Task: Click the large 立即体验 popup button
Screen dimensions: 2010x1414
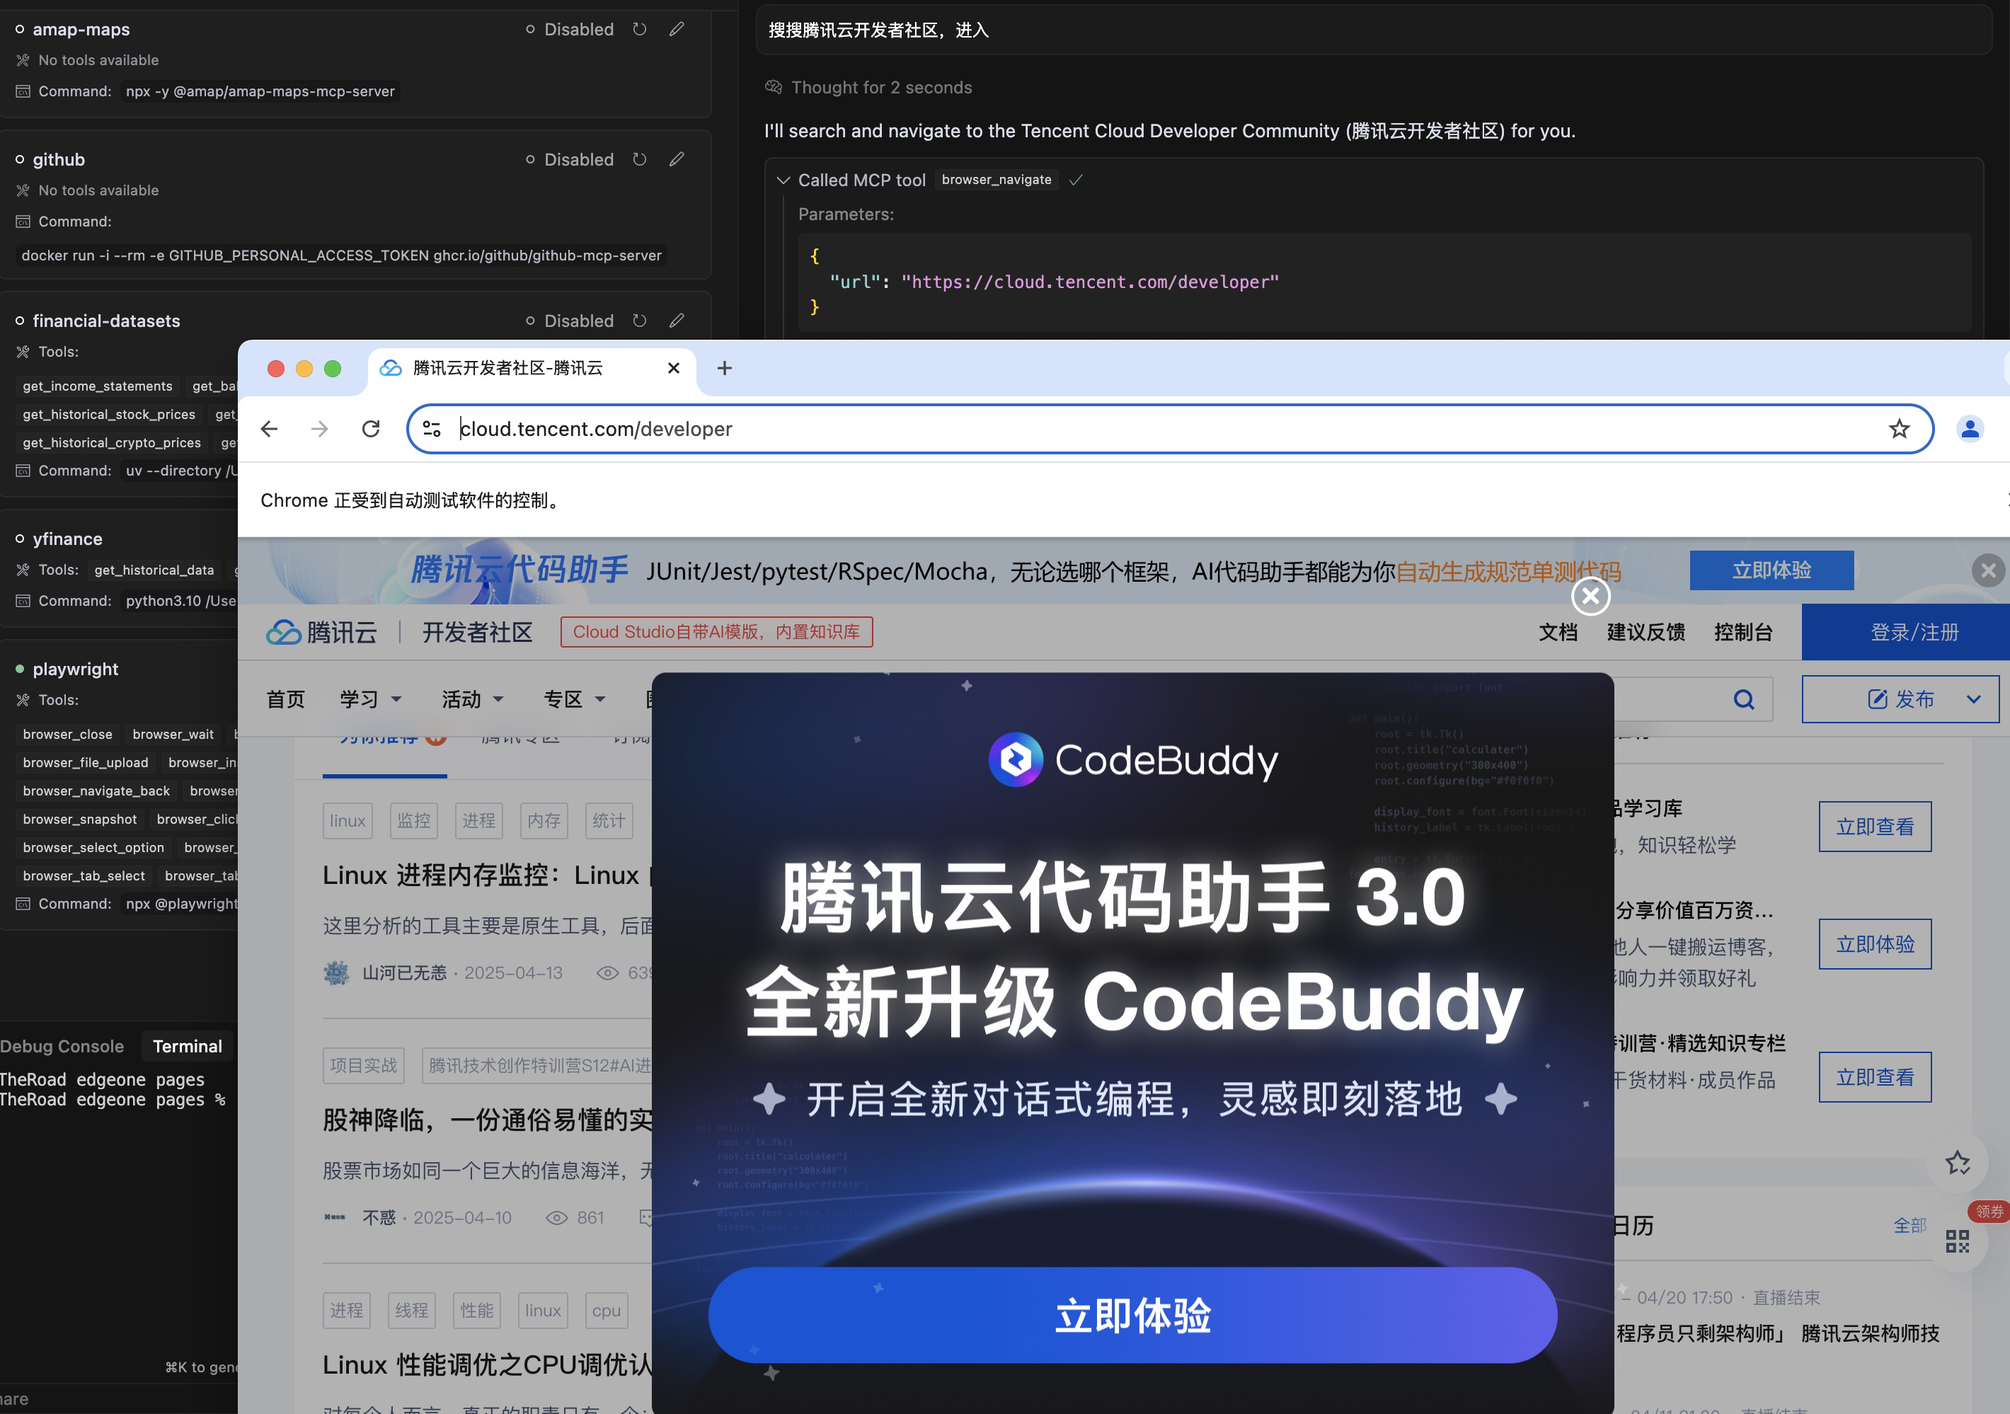Action: pos(1132,1315)
